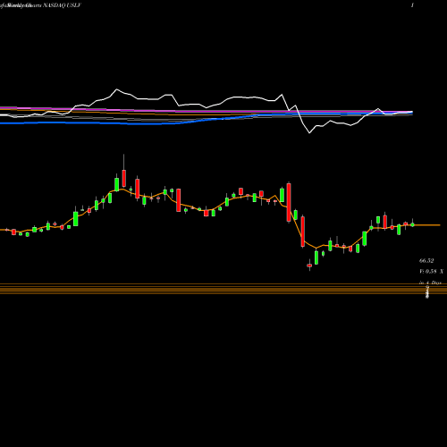Click the white indicator line's highest peak
Viewport: 447px width, 447px height.
point(116,89)
